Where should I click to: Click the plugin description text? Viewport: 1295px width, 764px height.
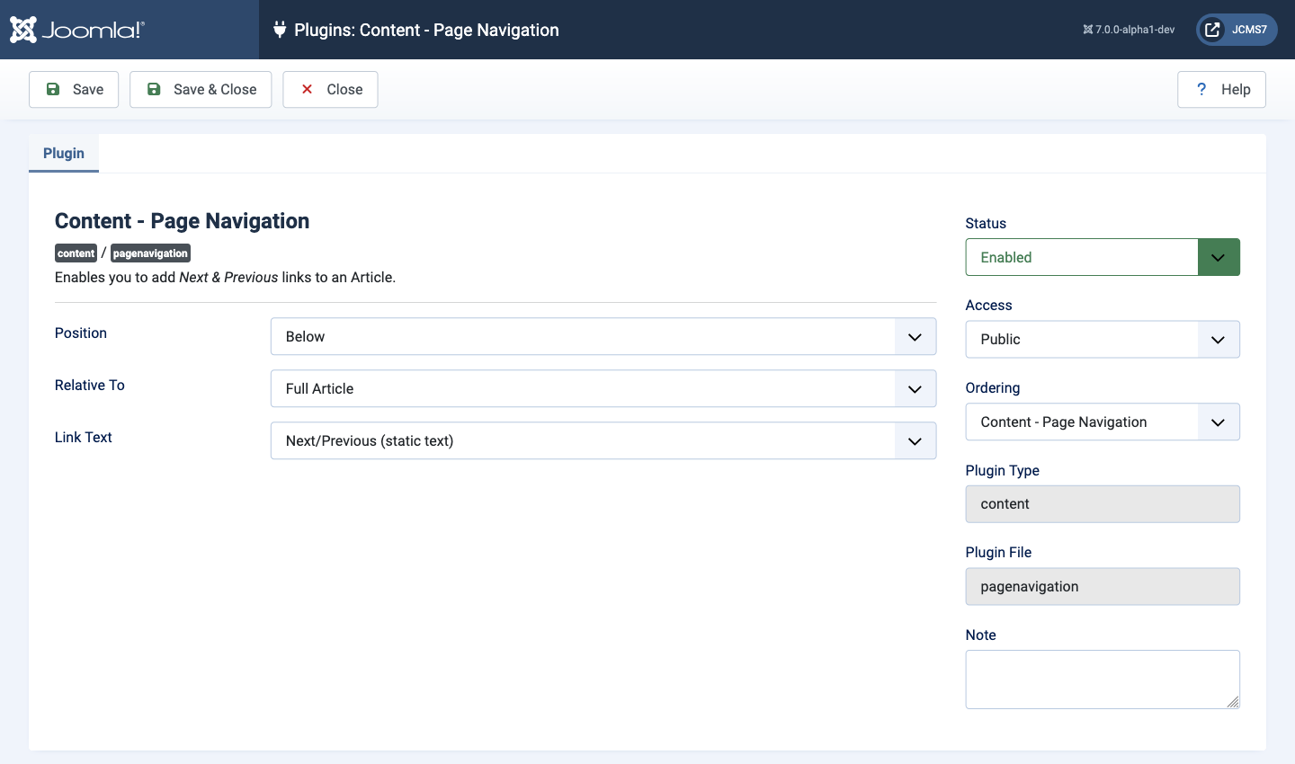pyautogui.click(x=225, y=278)
